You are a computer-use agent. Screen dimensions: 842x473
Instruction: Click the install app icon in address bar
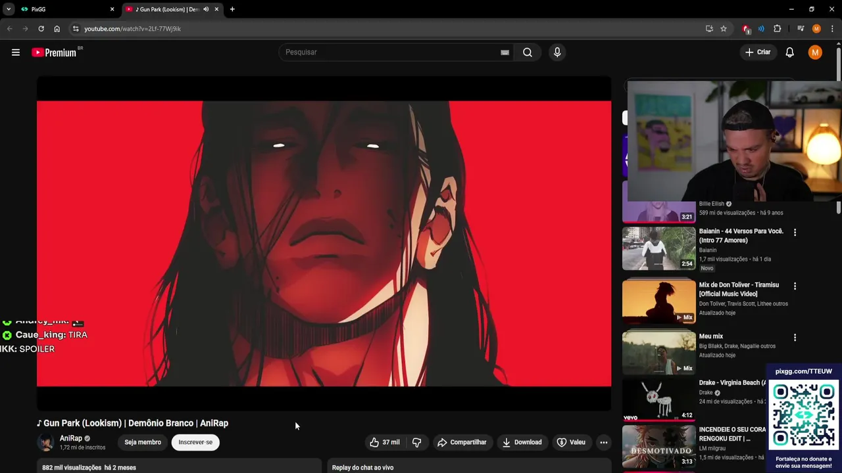pyautogui.click(x=709, y=29)
